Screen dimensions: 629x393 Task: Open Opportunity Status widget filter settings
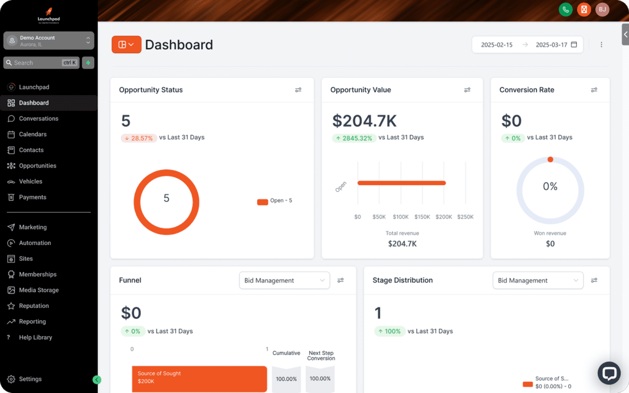(298, 90)
